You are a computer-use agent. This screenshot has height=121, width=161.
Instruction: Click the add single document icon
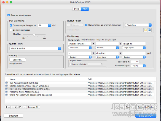tap(14, 107)
